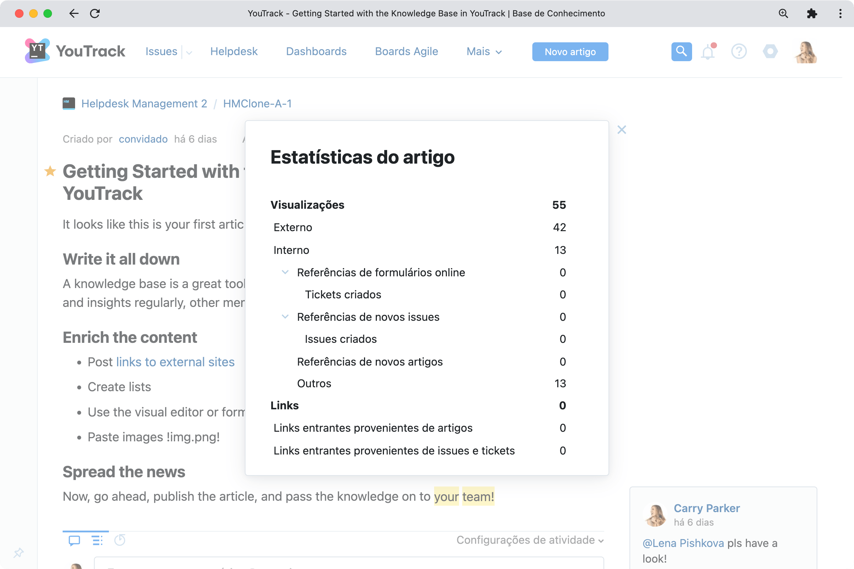Open the help question mark icon
Image resolution: width=854 pixels, height=569 pixels.
click(739, 52)
